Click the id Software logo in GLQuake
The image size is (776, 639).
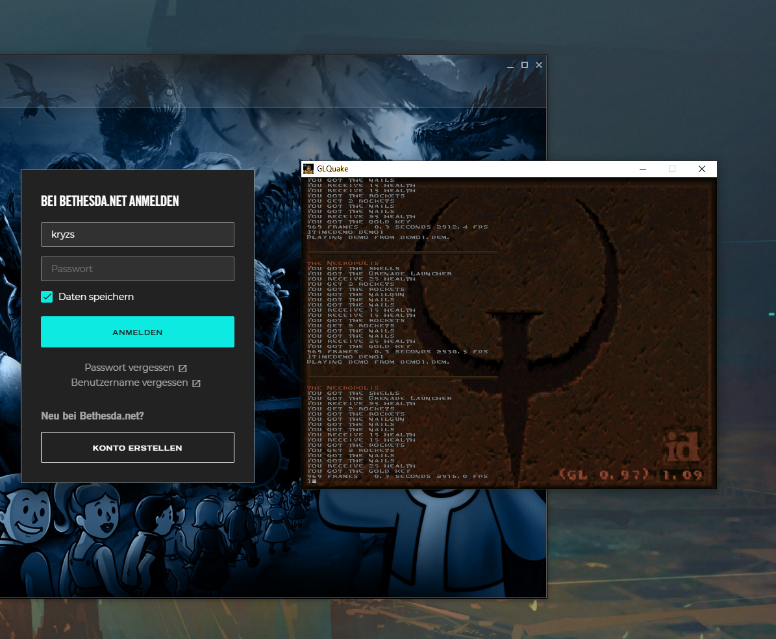(x=682, y=446)
